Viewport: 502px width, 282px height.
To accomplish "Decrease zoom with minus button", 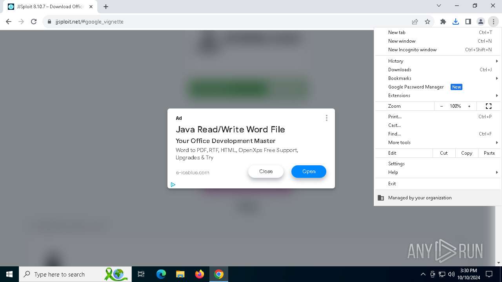I will click(442, 106).
